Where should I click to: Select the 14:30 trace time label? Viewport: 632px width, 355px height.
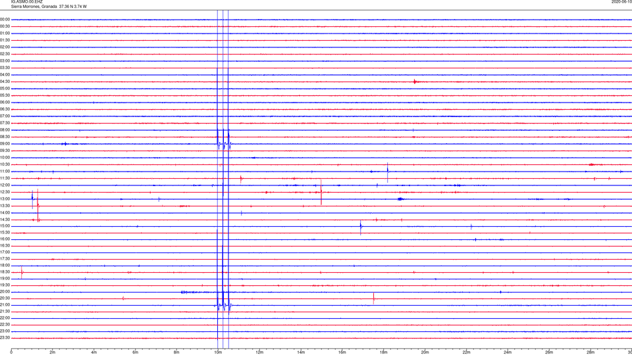point(5,220)
